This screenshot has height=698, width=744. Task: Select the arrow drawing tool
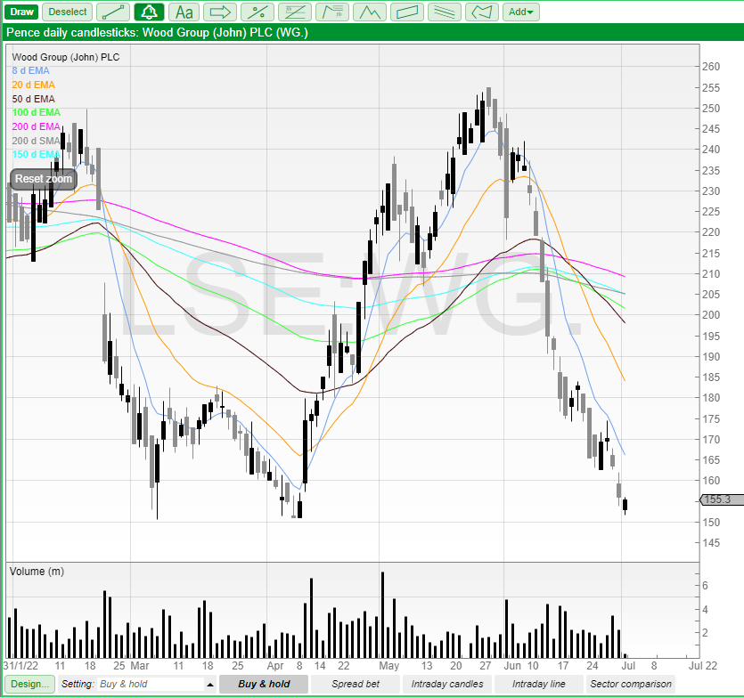[x=220, y=12]
